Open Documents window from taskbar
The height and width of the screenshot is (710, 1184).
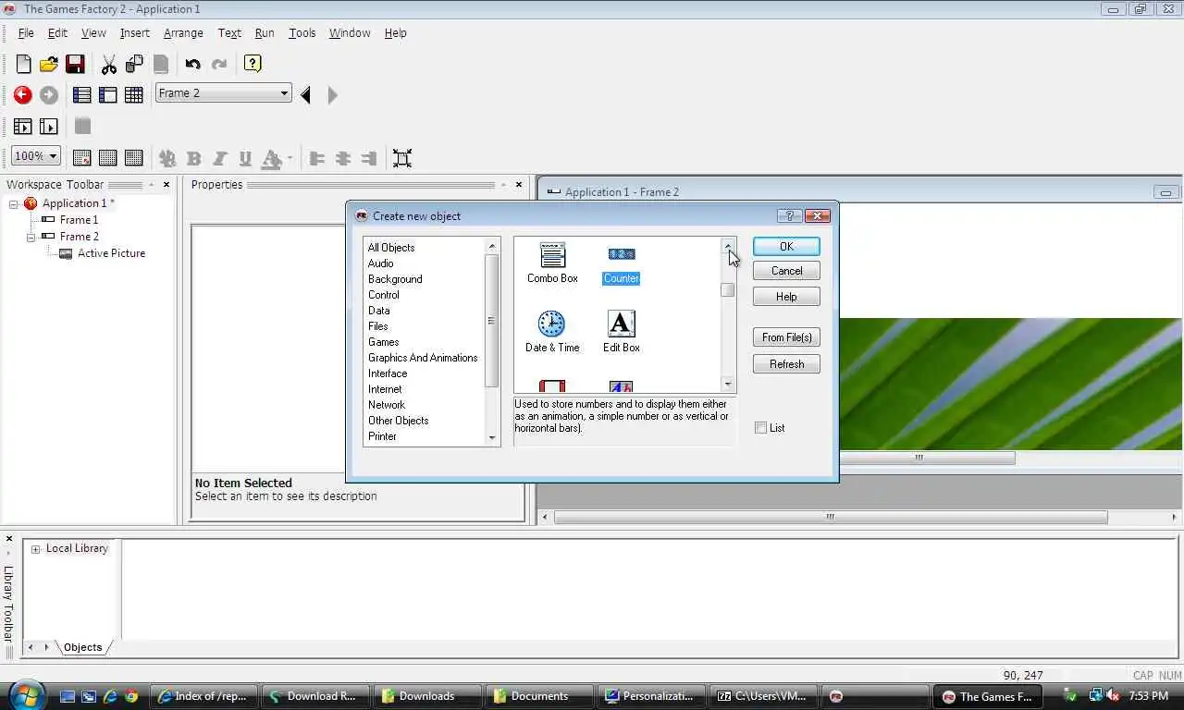(541, 696)
